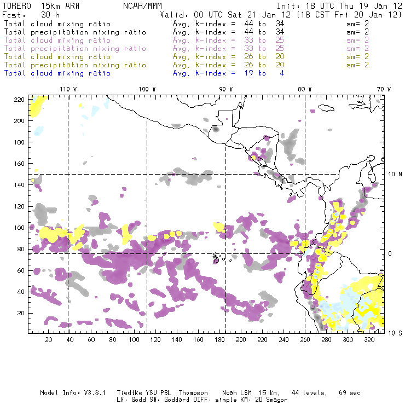Select the "70 W" longitude label
This screenshot has width=405, height=405.
(x=384, y=89)
